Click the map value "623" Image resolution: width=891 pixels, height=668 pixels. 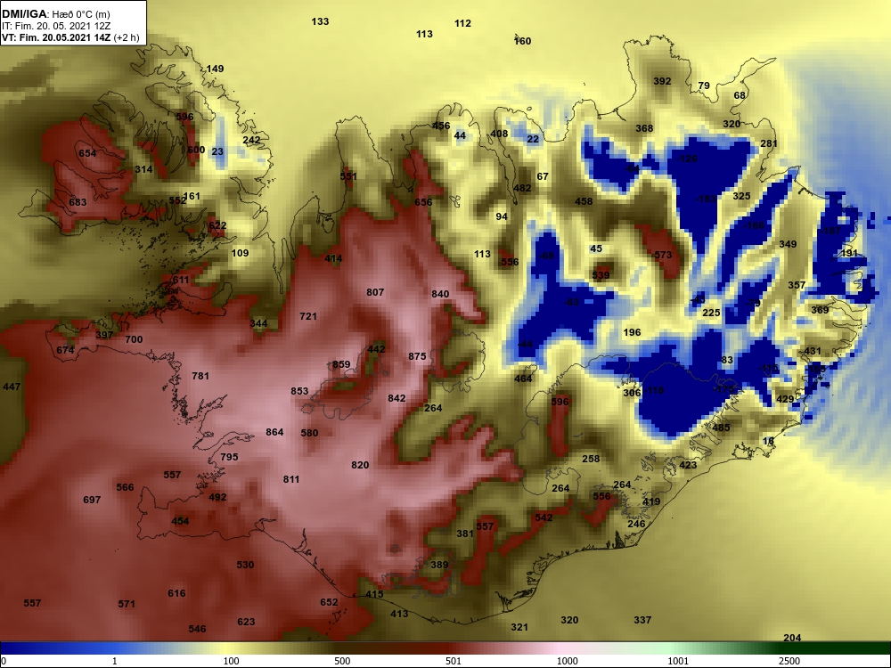246,622
